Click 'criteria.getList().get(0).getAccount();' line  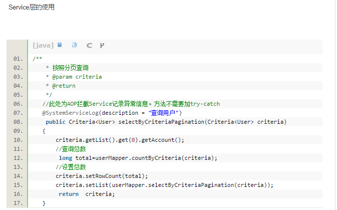click(120, 140)
